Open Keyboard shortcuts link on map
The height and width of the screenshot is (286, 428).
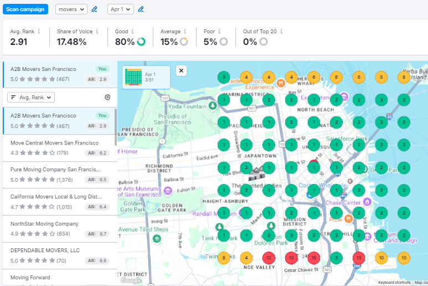[x=394, y=283]
